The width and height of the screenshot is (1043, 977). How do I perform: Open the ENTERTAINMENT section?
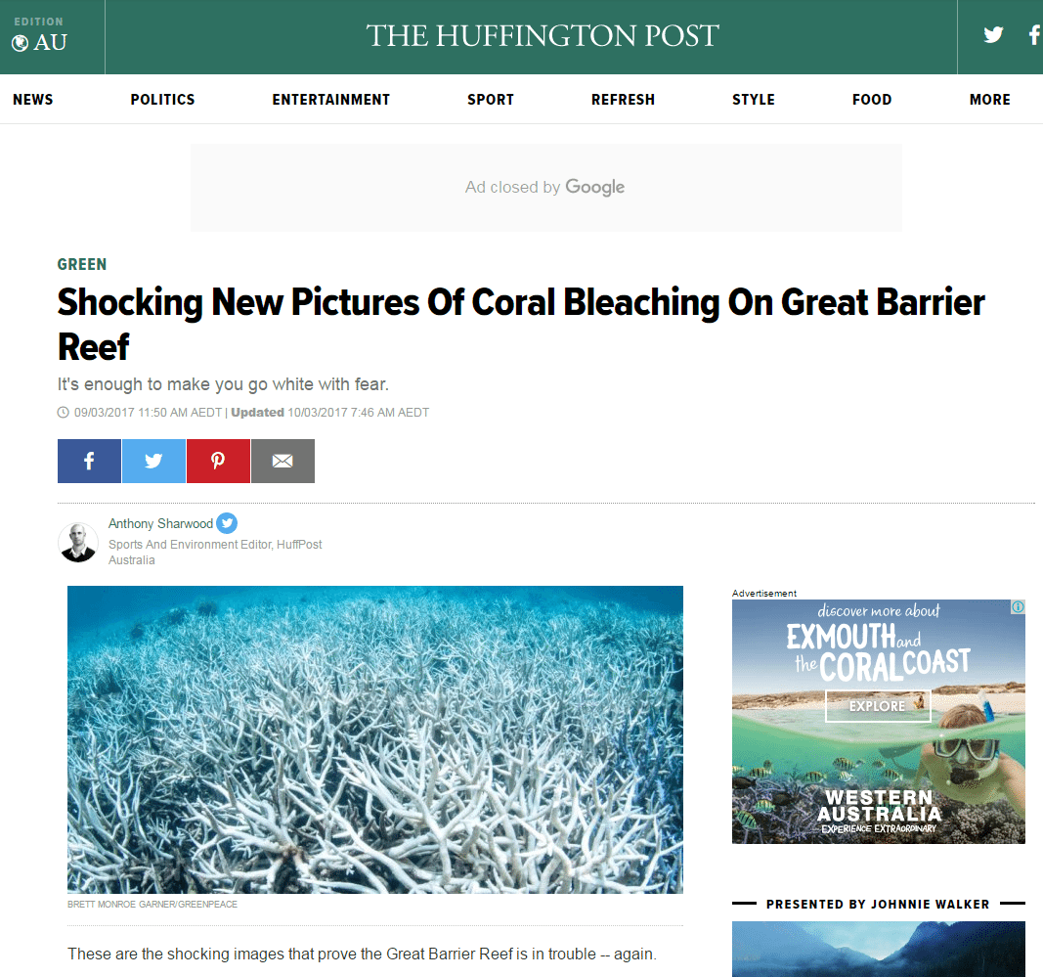330,99
